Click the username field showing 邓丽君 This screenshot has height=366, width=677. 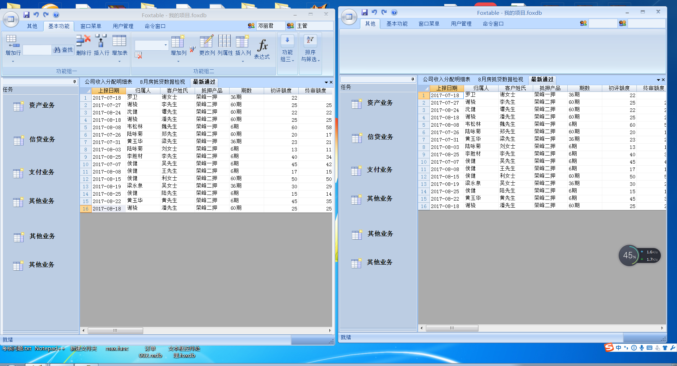point(270,26)
